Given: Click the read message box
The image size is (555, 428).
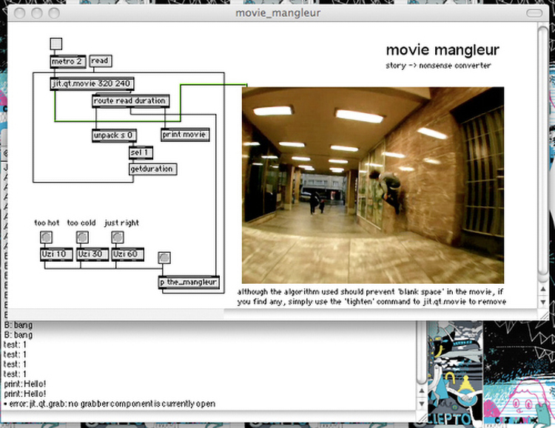Looking at the screenshot, I should click(x=100, y=61).
